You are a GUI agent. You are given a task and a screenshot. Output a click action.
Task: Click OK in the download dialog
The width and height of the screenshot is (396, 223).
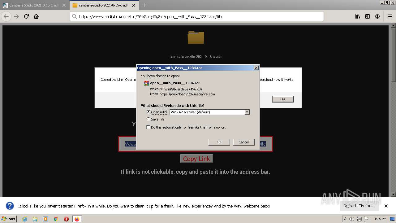219,142
